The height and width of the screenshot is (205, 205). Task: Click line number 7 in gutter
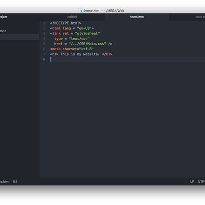pos(44,54)
